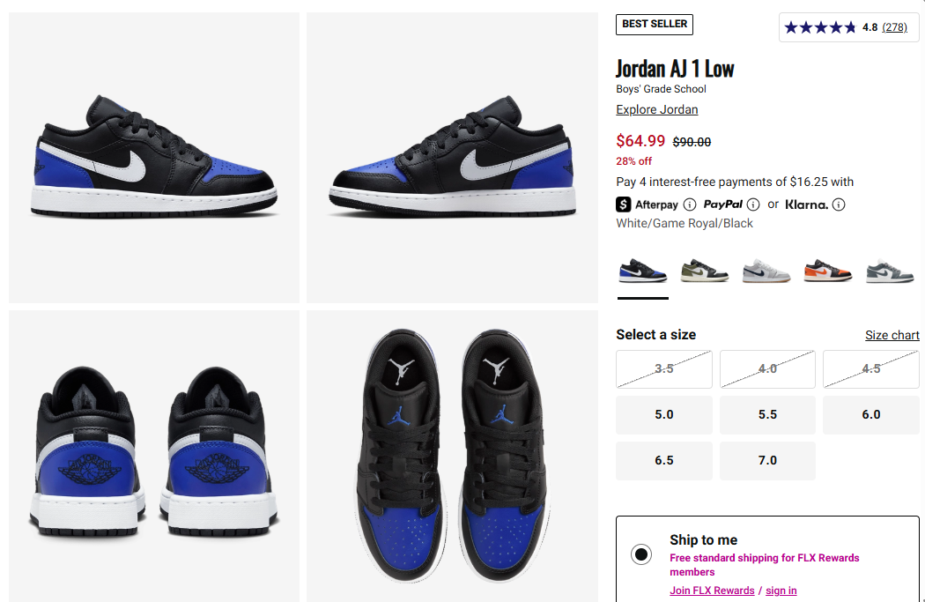Screen dimensions: 925x602
Task: Choose size 5.0
Action: 663,415
